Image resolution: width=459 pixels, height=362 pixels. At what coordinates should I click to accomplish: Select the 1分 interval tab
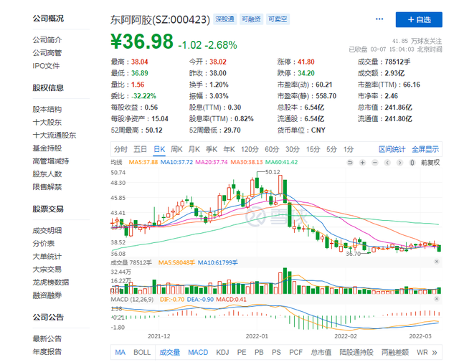349,150
